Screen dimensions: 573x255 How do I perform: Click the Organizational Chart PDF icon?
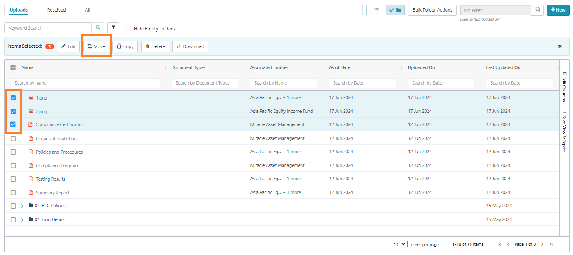(30, 139)
